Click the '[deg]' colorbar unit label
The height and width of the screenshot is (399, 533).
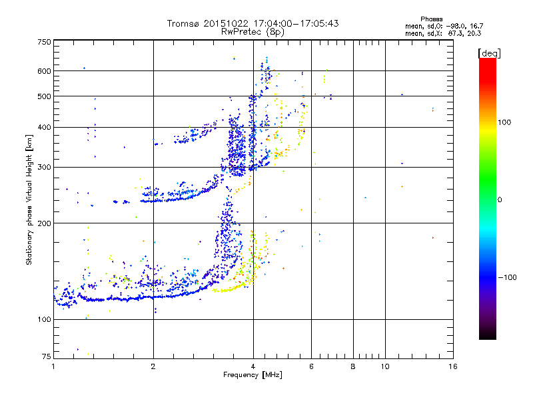pos(489,53)
